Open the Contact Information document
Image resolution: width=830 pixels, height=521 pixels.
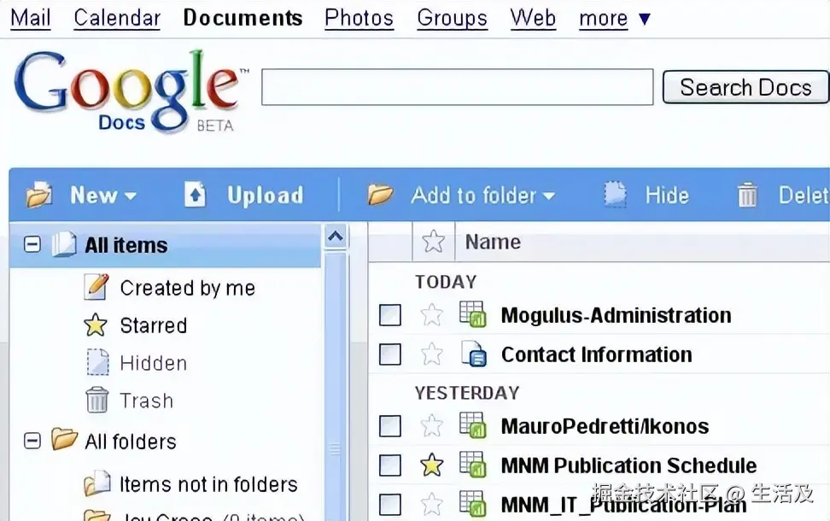pyautogui.click(x=597, y=354)
